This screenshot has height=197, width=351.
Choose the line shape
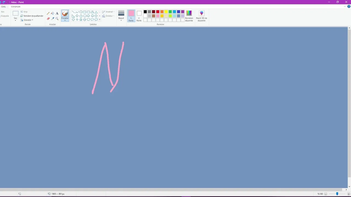[73, 12]
